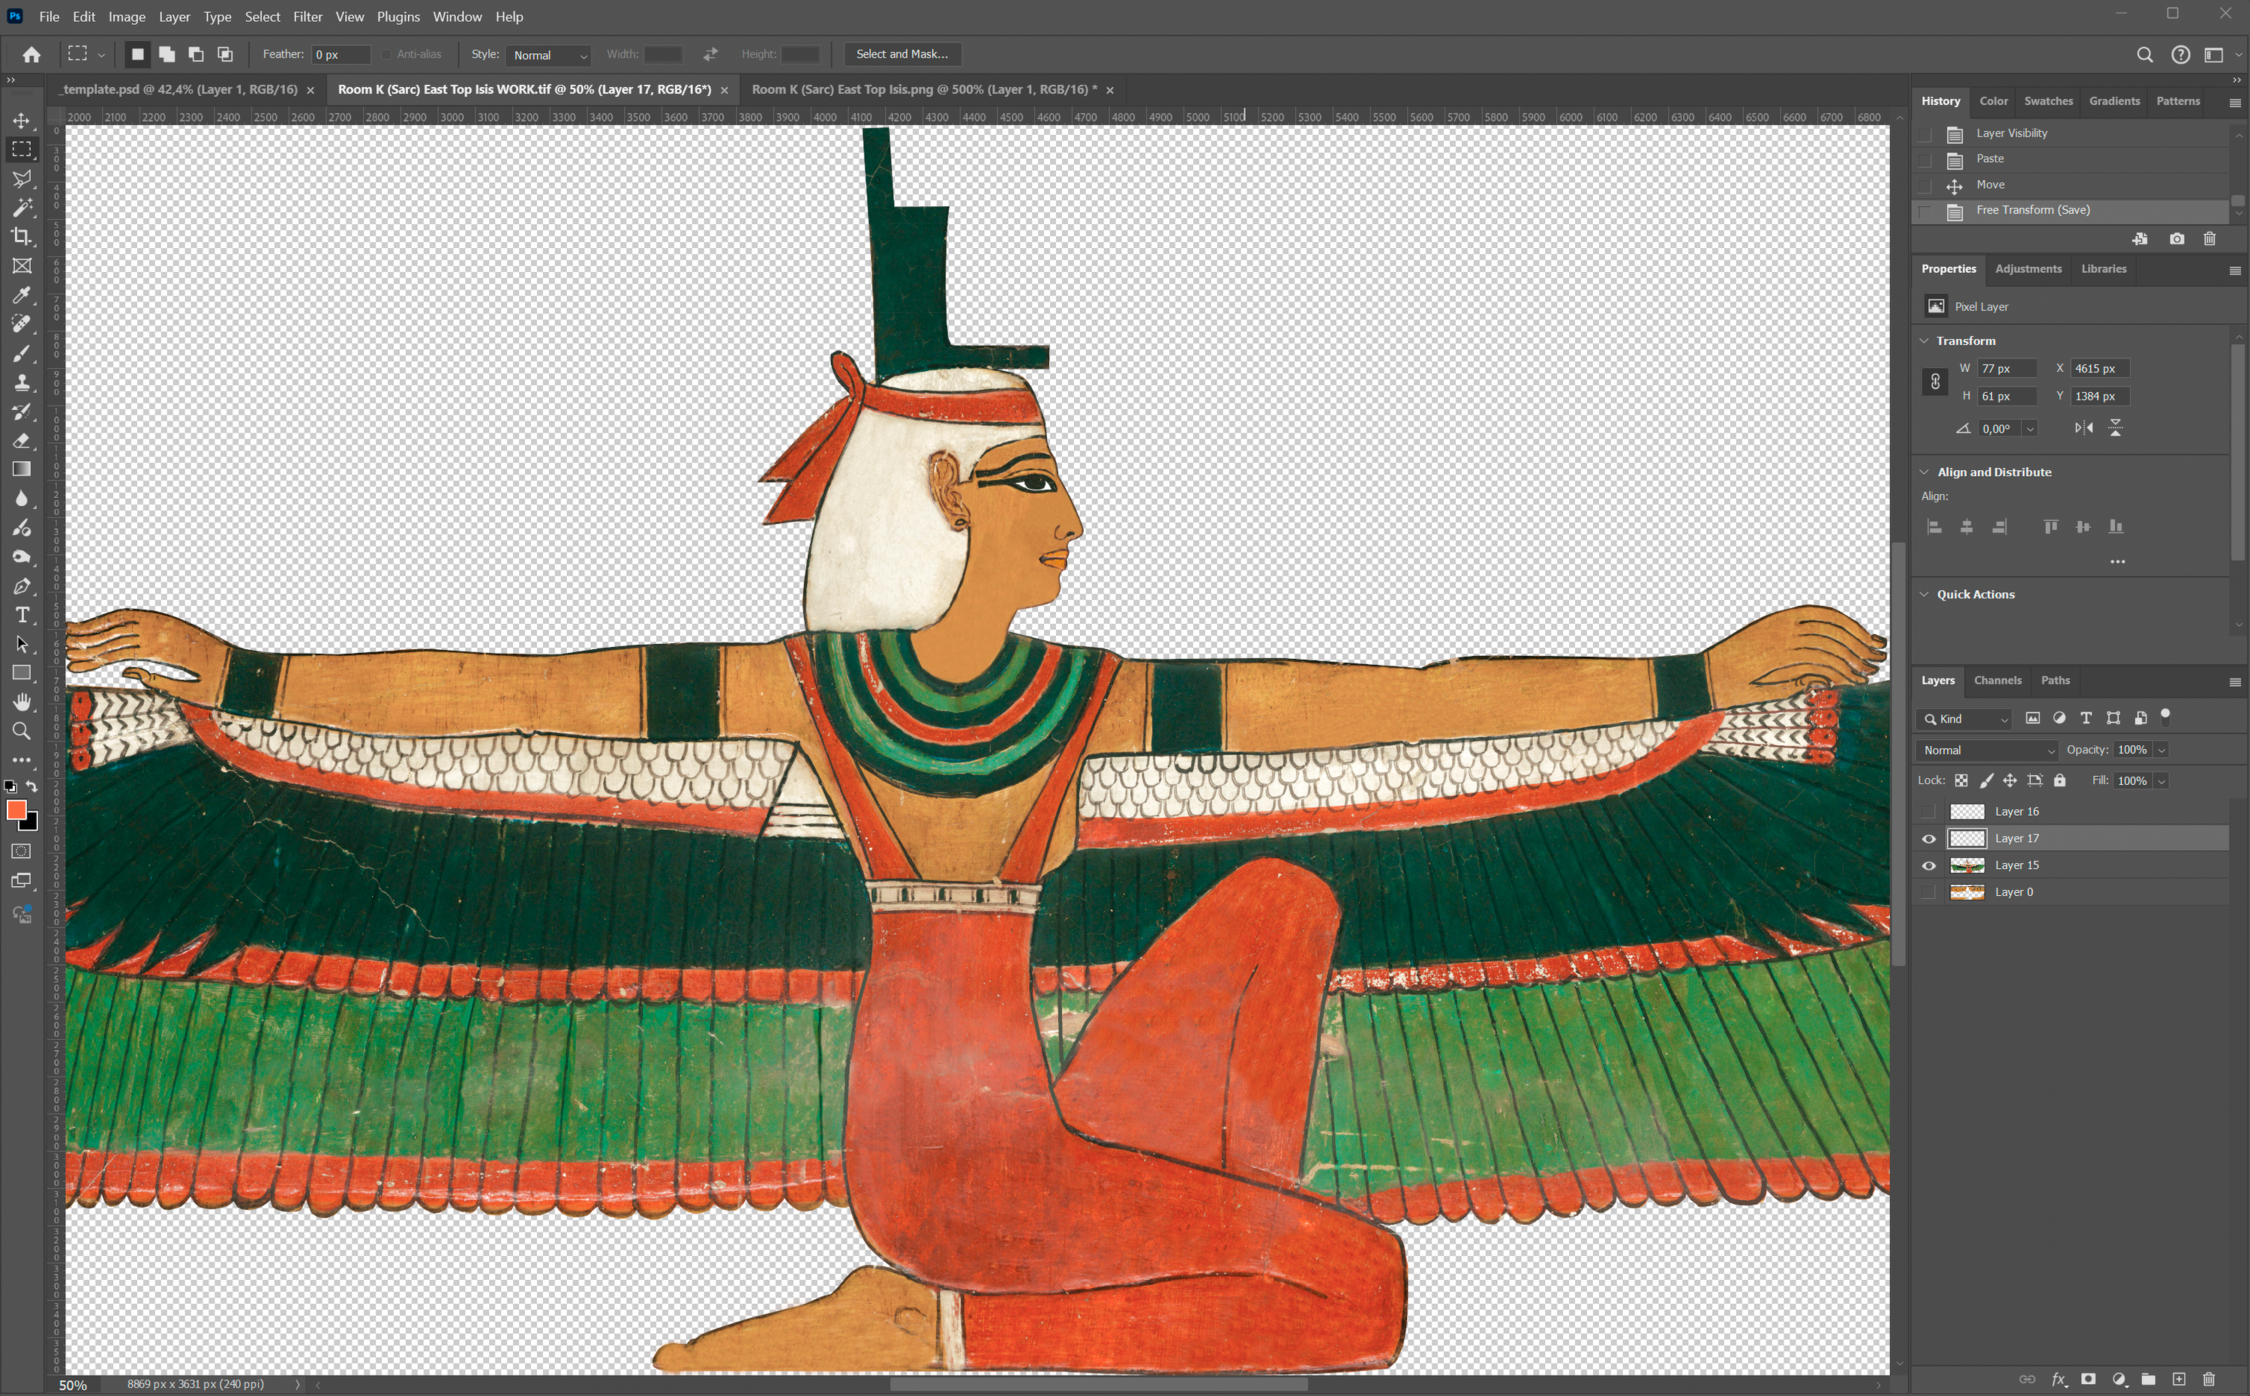Choose the Eyedropper tool

coord(21,295)
